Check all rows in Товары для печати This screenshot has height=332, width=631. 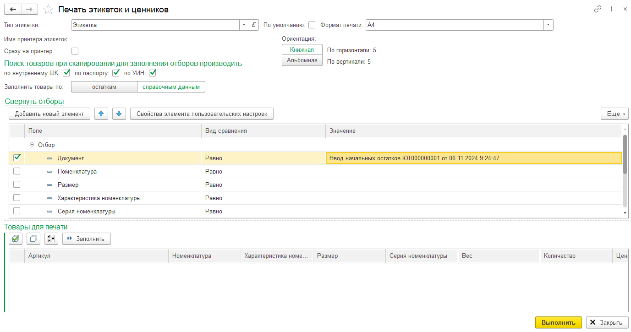[x=16, y=239]
